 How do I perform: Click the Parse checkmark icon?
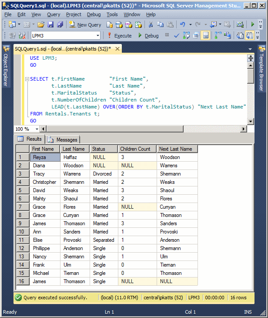177,36
